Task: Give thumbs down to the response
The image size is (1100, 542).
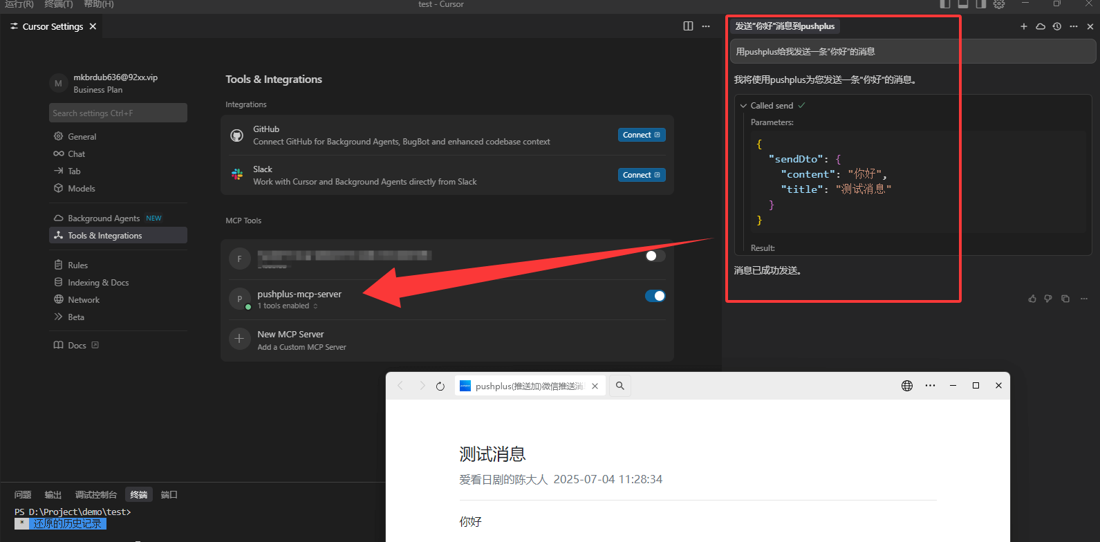Action: pyautogui.click(x=1048, y=299)
